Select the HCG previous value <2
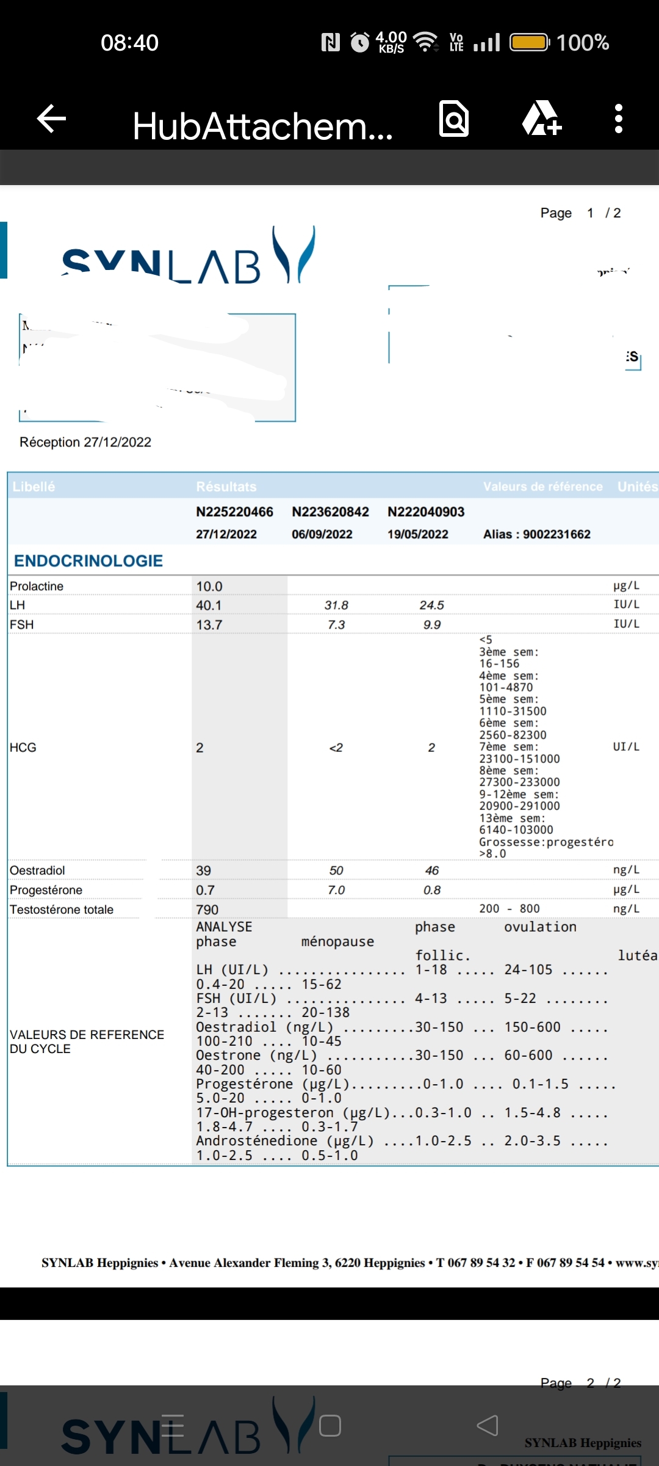 coord(336,748)
